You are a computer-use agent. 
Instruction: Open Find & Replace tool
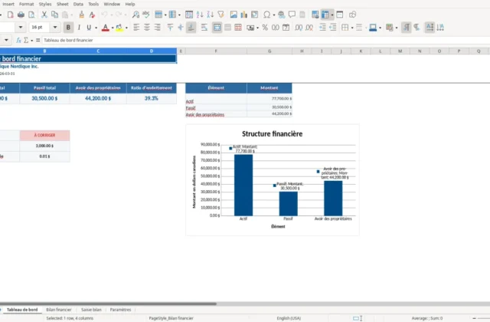coord(136,15)
